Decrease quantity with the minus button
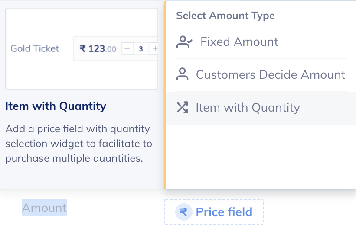The height and width of the screenshot is (240, 356). click(x=127, y=49)
